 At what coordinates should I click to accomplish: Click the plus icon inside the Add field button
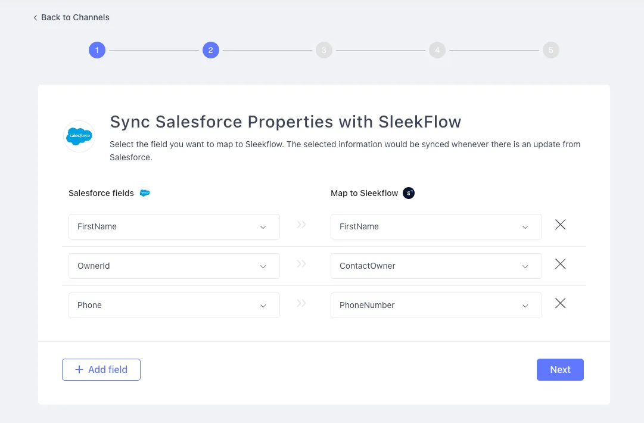[x=78, y=369]
